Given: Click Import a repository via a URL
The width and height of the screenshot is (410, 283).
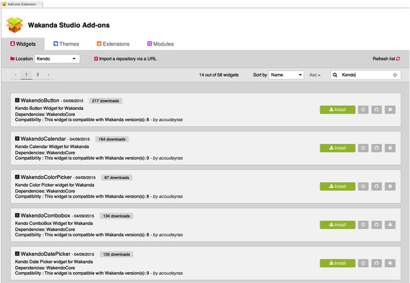Looking at the screenshot, I should coord(125,59).
